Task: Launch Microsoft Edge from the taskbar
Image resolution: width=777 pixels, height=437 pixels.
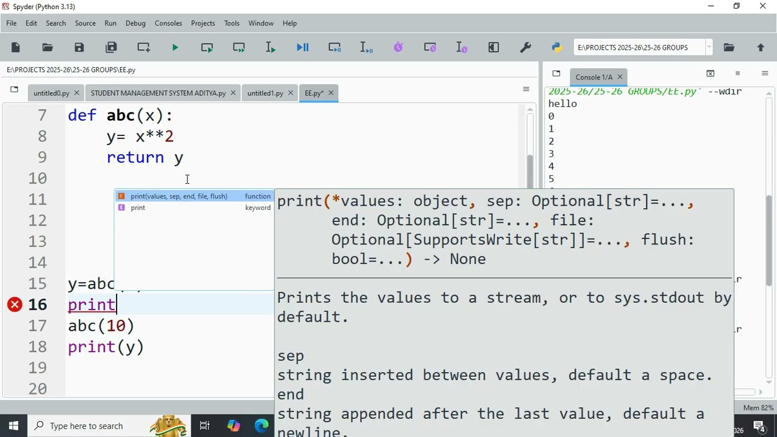Action: [262, 426]
